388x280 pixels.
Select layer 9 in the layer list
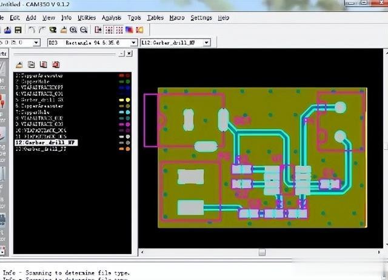click(39, 124)
